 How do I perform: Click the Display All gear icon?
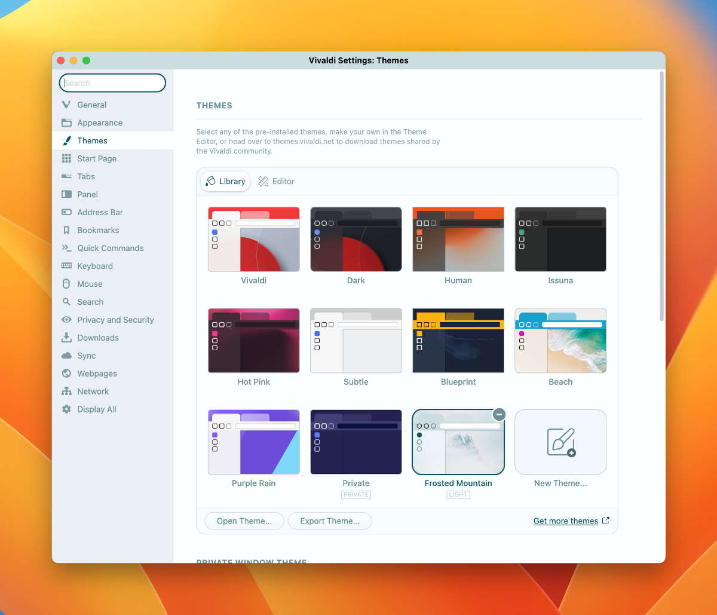66,409
